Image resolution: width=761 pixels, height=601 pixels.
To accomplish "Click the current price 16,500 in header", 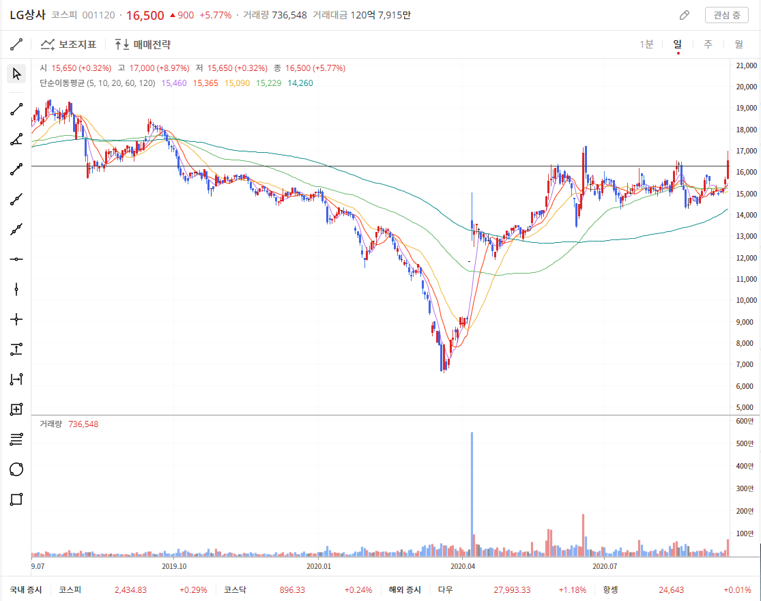I will 145,16.
